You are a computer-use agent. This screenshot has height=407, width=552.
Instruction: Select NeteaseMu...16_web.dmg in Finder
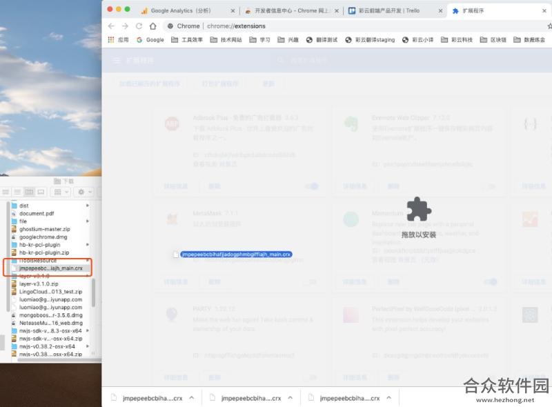(x=50, y=323)
